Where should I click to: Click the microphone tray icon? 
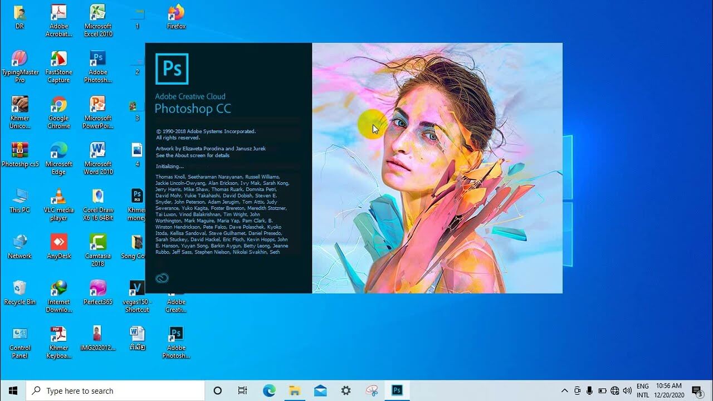[x=590, y=390]
